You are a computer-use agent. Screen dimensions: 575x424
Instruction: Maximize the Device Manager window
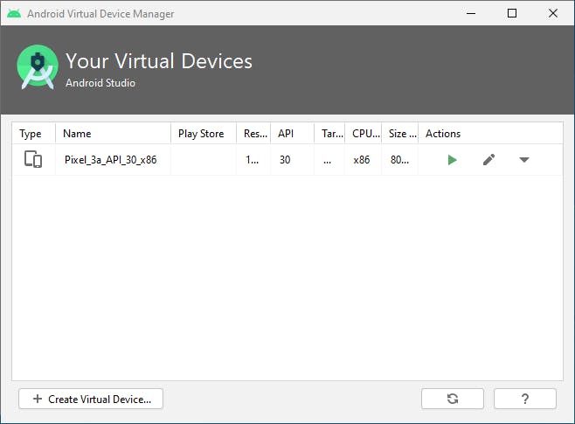[512, 13]
